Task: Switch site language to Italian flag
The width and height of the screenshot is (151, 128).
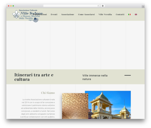Action: (x=129, y=15)
